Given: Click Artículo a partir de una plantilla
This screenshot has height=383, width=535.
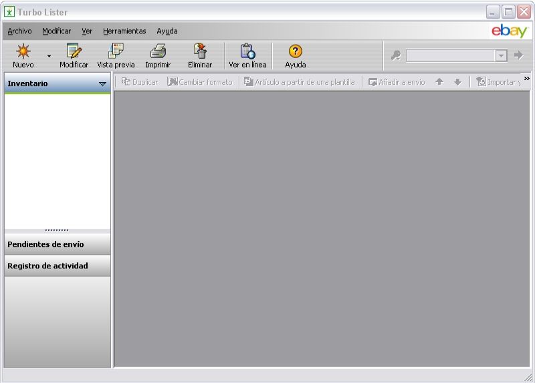Looking at the screenshot, I should point(300,82).
